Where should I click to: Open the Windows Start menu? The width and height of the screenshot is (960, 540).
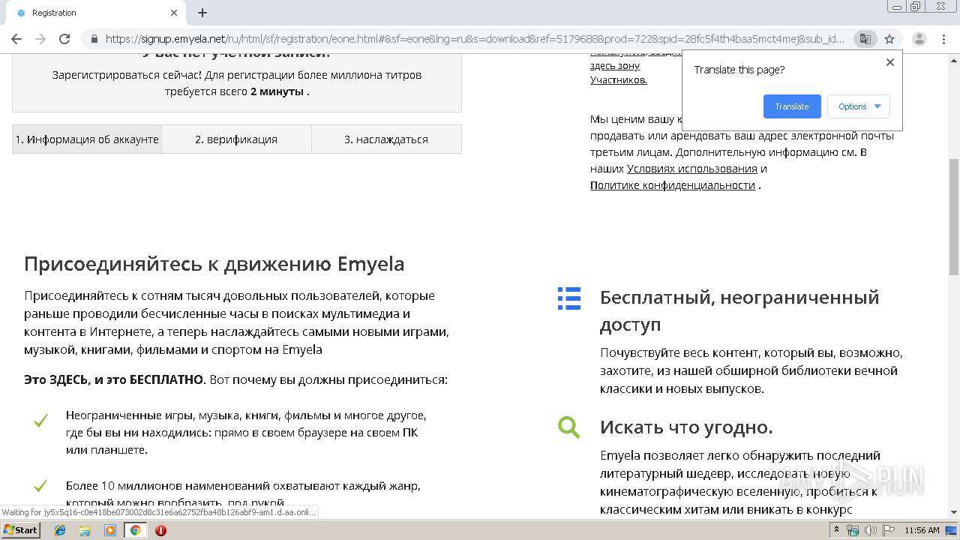pos(20,530)
